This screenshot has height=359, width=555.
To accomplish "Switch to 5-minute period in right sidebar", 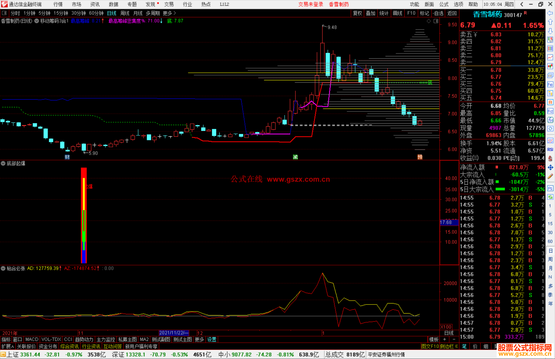I will point(550,215).
